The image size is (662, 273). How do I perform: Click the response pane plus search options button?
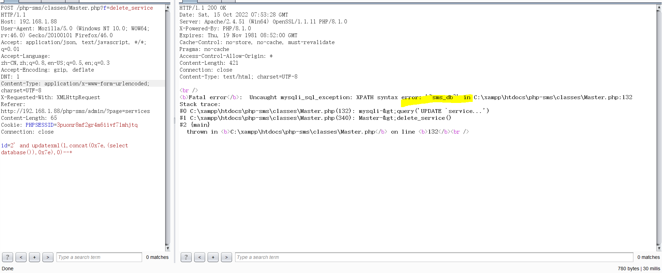[x=213, y=257]
